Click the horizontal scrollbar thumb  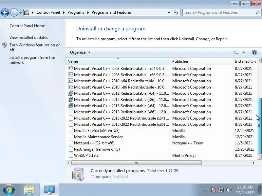point(136,163)
